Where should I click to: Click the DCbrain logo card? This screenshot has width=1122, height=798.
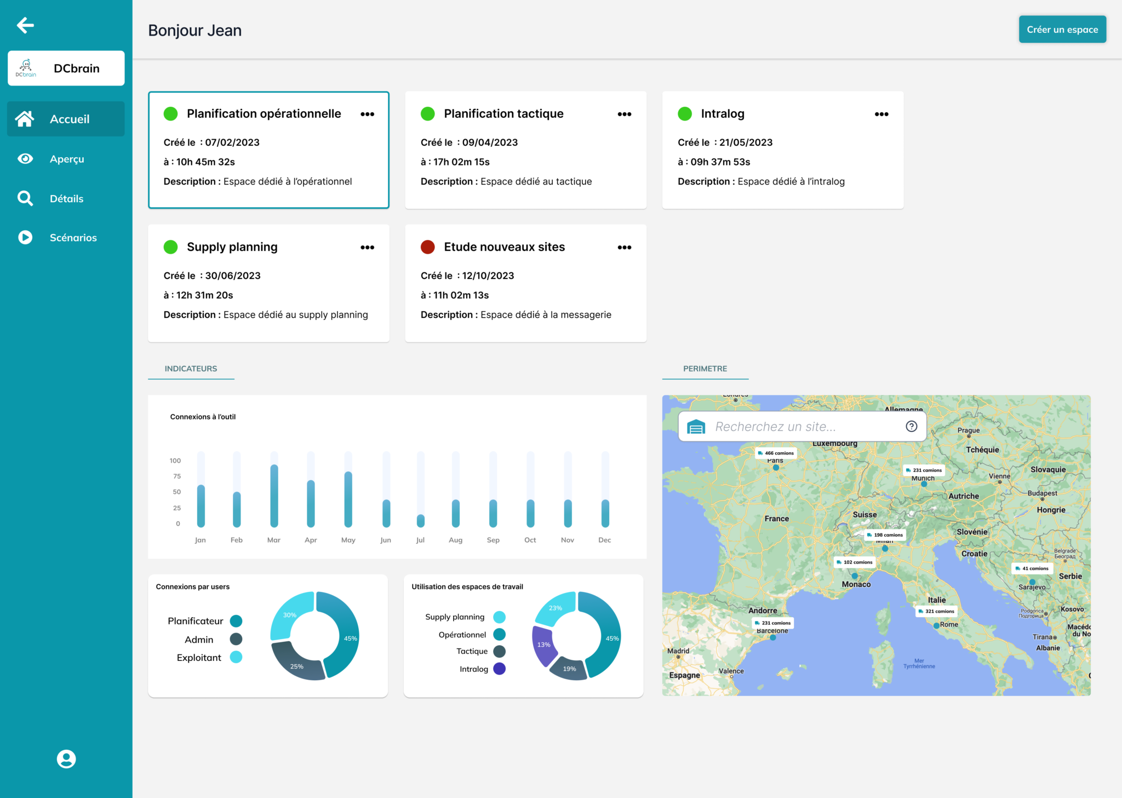point(66,69)
